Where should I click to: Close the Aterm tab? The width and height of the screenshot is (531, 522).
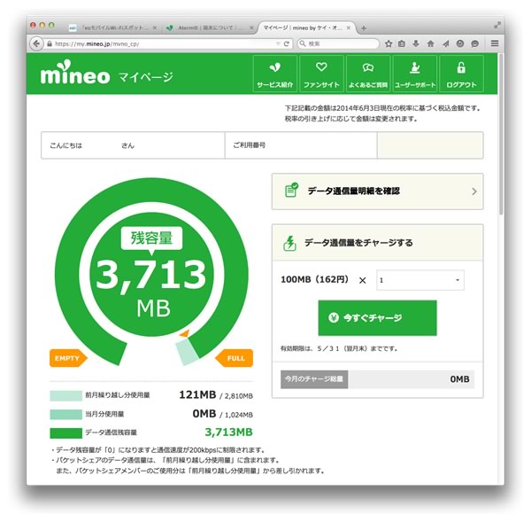(x=251, y=27)
